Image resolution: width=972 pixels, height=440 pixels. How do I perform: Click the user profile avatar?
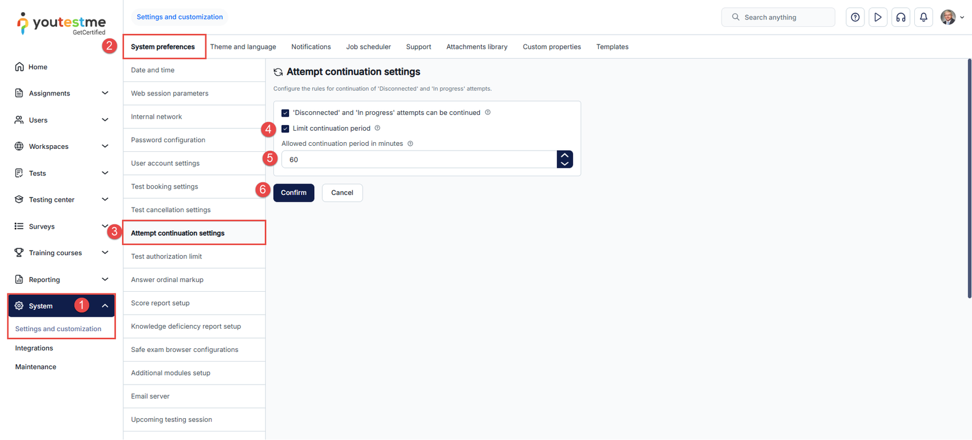(948, 17)
